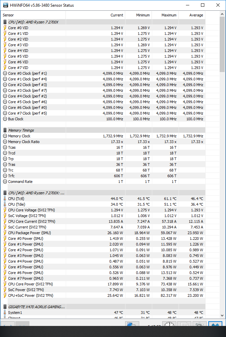Select the Core #5 Clock (perf #6) label
The width and height of the screenshot is (226, 337).
pyautogui.click(x=27, y=102)
